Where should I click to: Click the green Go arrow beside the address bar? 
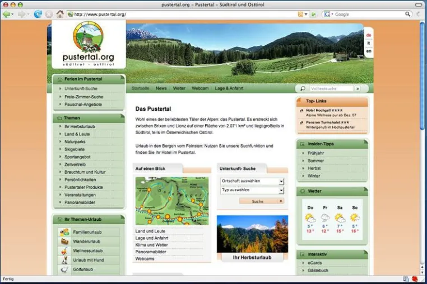pos(314,14)
